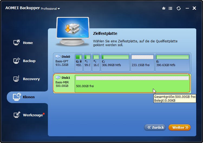Select the 16.0 unlabeled partition on Disk0
The image size is (203, 143).
click(x=96, y=63)
